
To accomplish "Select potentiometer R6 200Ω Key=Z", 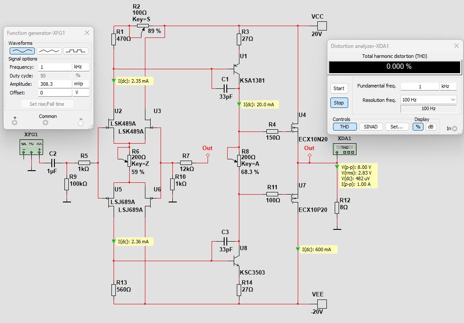I will (129, 160).
